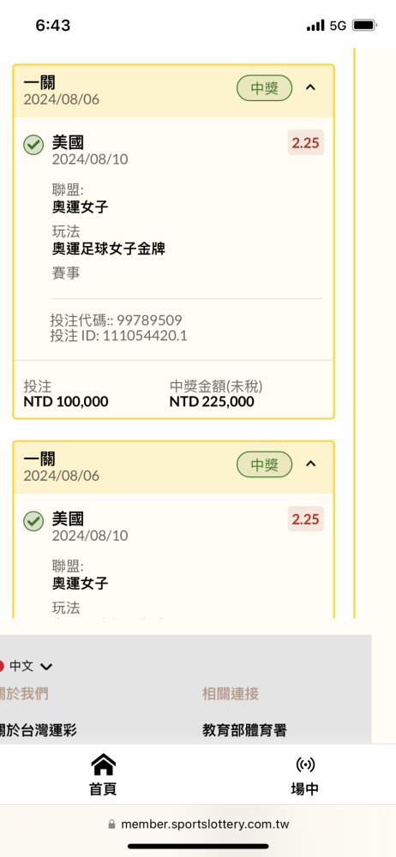This screenshot has width=396, height=857.
Task: Collapse the second 一關 ticket card
Action: click(x=310, y=464)
